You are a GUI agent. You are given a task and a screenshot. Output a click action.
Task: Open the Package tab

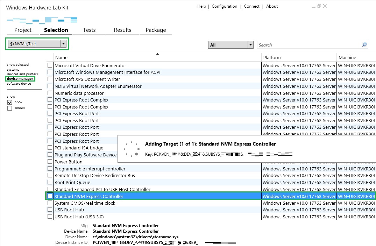(156, 30)
